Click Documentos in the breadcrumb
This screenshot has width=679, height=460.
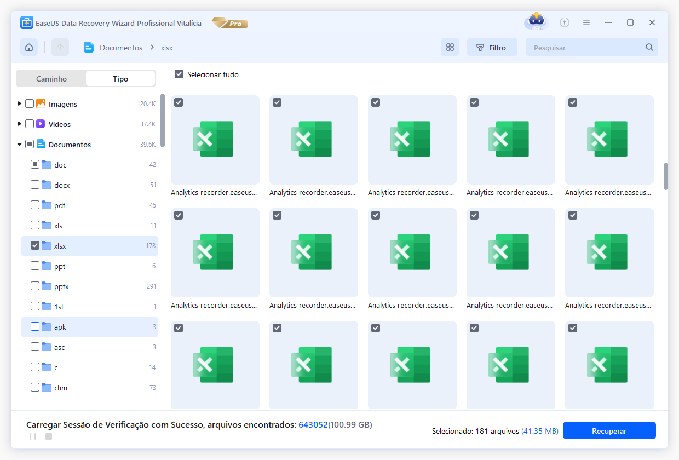coord(121,48)
